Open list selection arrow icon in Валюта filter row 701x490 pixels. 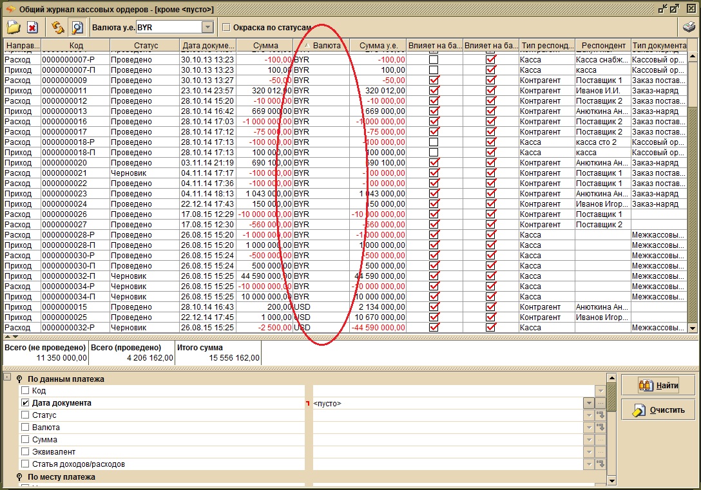600,428
